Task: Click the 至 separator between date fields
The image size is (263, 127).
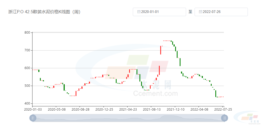Action: click(190, 12)
